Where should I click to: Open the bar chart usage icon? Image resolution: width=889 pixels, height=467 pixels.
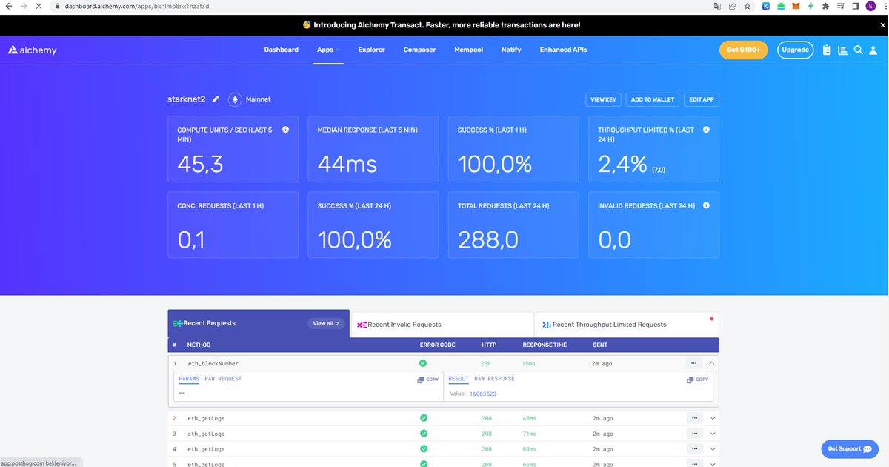click(x=843, y=50)
